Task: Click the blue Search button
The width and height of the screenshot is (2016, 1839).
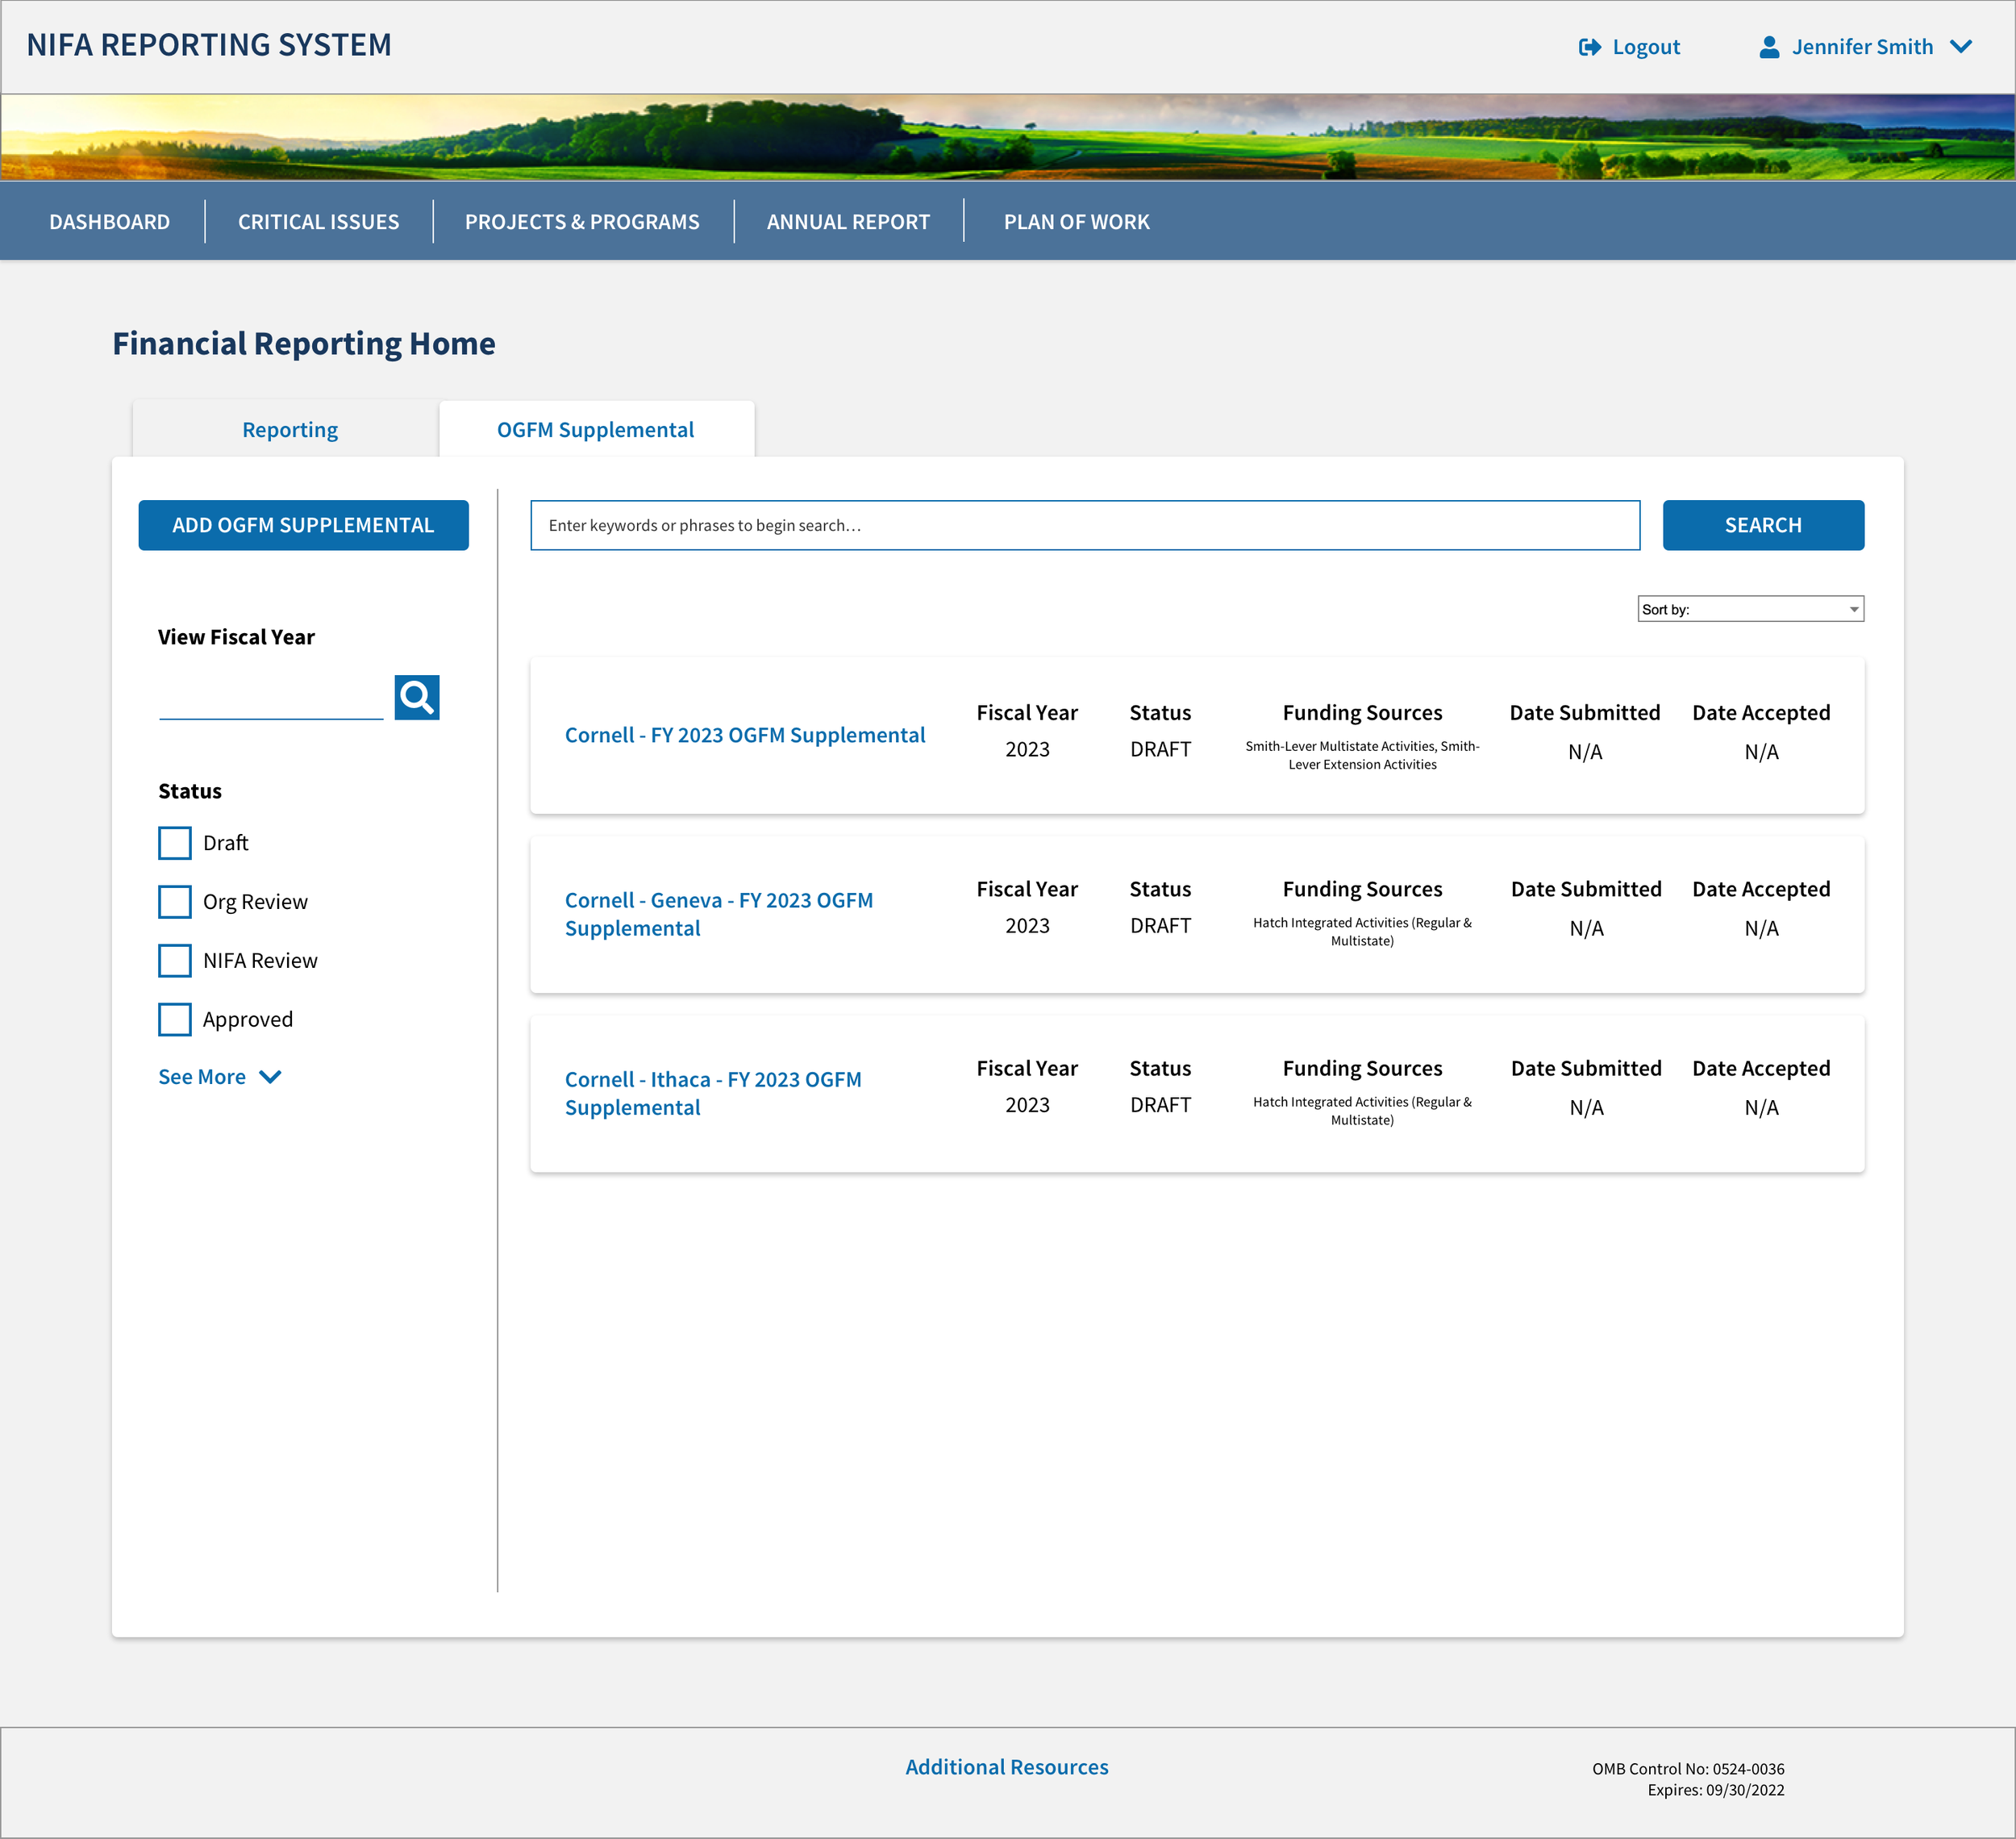Action: click(1762, 525)
